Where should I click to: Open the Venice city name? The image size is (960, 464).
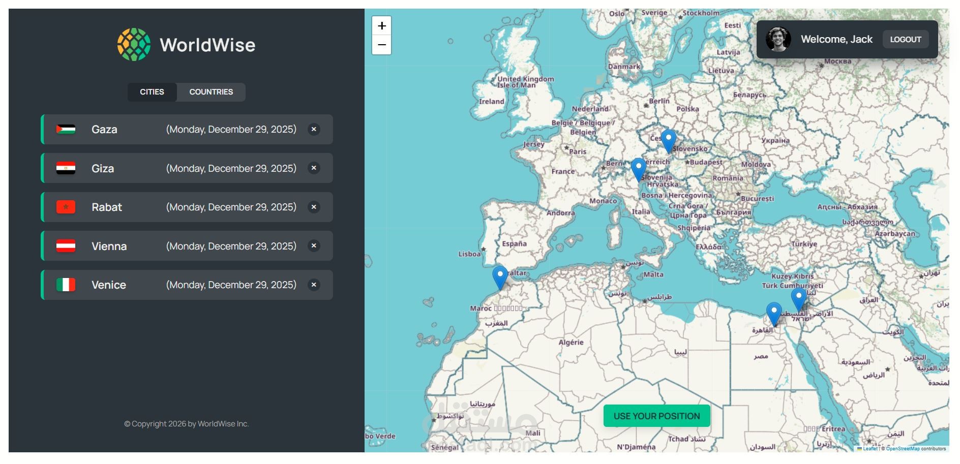point(109,285)
